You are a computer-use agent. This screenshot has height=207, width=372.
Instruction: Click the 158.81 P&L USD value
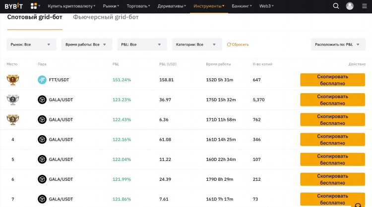(x=166, y=80)
